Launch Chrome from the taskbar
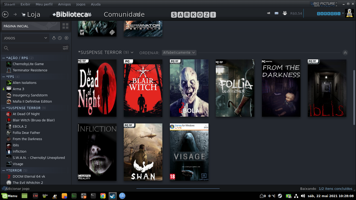 point(103,196)
